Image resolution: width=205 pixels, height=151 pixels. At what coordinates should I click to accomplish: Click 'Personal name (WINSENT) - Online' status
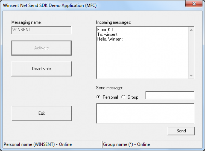point(38,144)
